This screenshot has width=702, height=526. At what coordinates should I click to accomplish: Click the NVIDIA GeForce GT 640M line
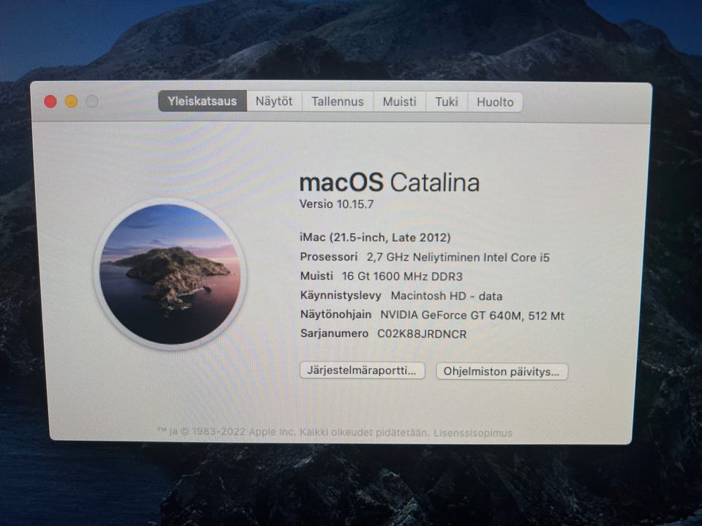coord(432,316)
